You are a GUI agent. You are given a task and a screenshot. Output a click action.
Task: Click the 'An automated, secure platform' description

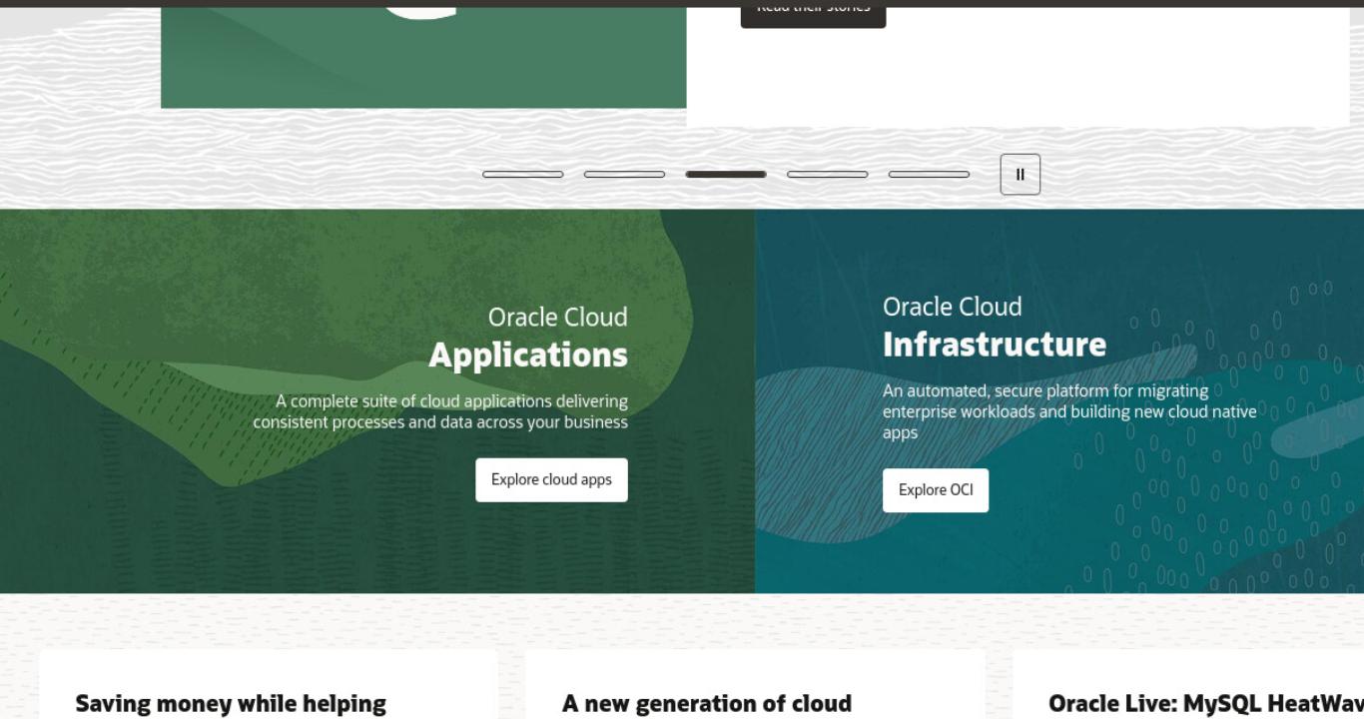(x=1069, y=411)
